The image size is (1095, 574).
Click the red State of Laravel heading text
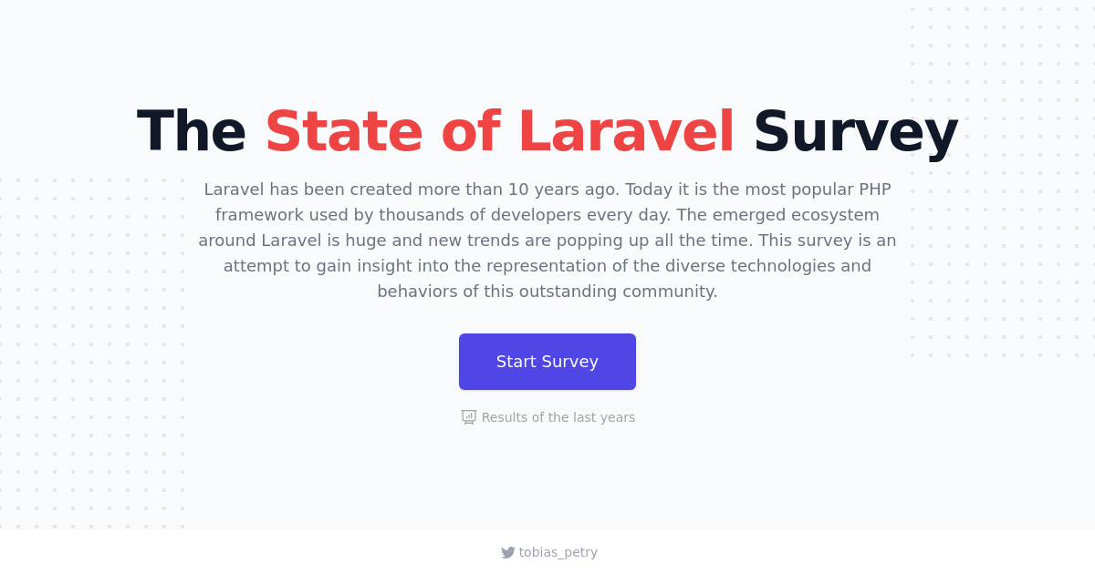pyautogui.click(x=500, y=132)
